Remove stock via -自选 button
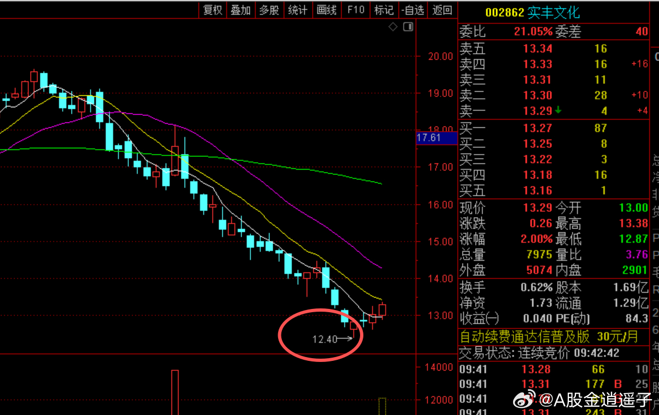This screenshot has width=659, height=415. (x=412, y=10)
